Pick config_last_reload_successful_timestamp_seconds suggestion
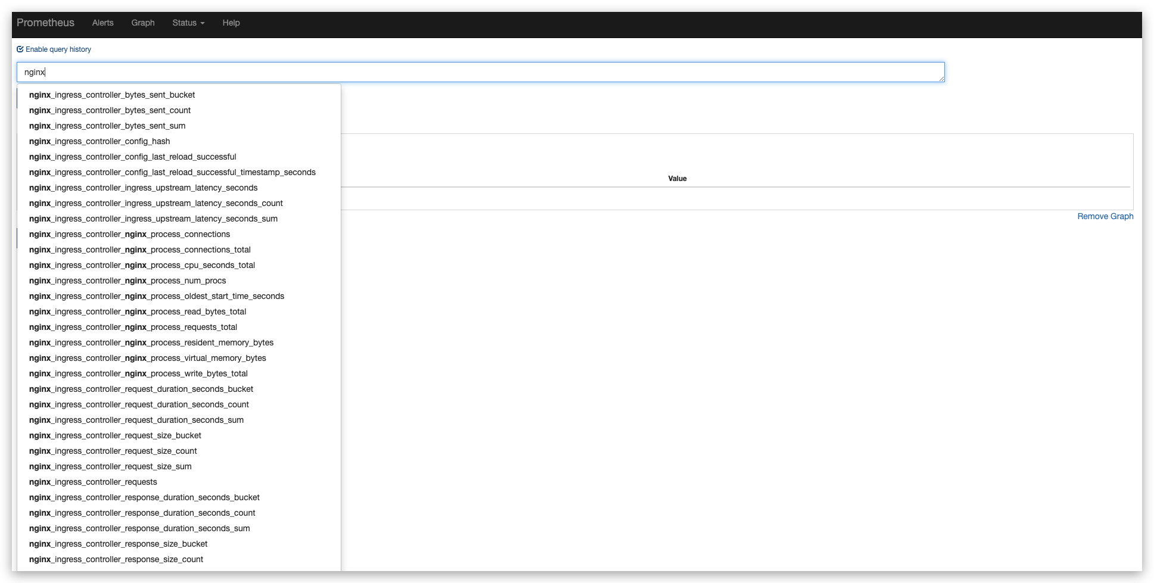Image resolution: width=1154 pixels, height=583 pixels. 179,172
